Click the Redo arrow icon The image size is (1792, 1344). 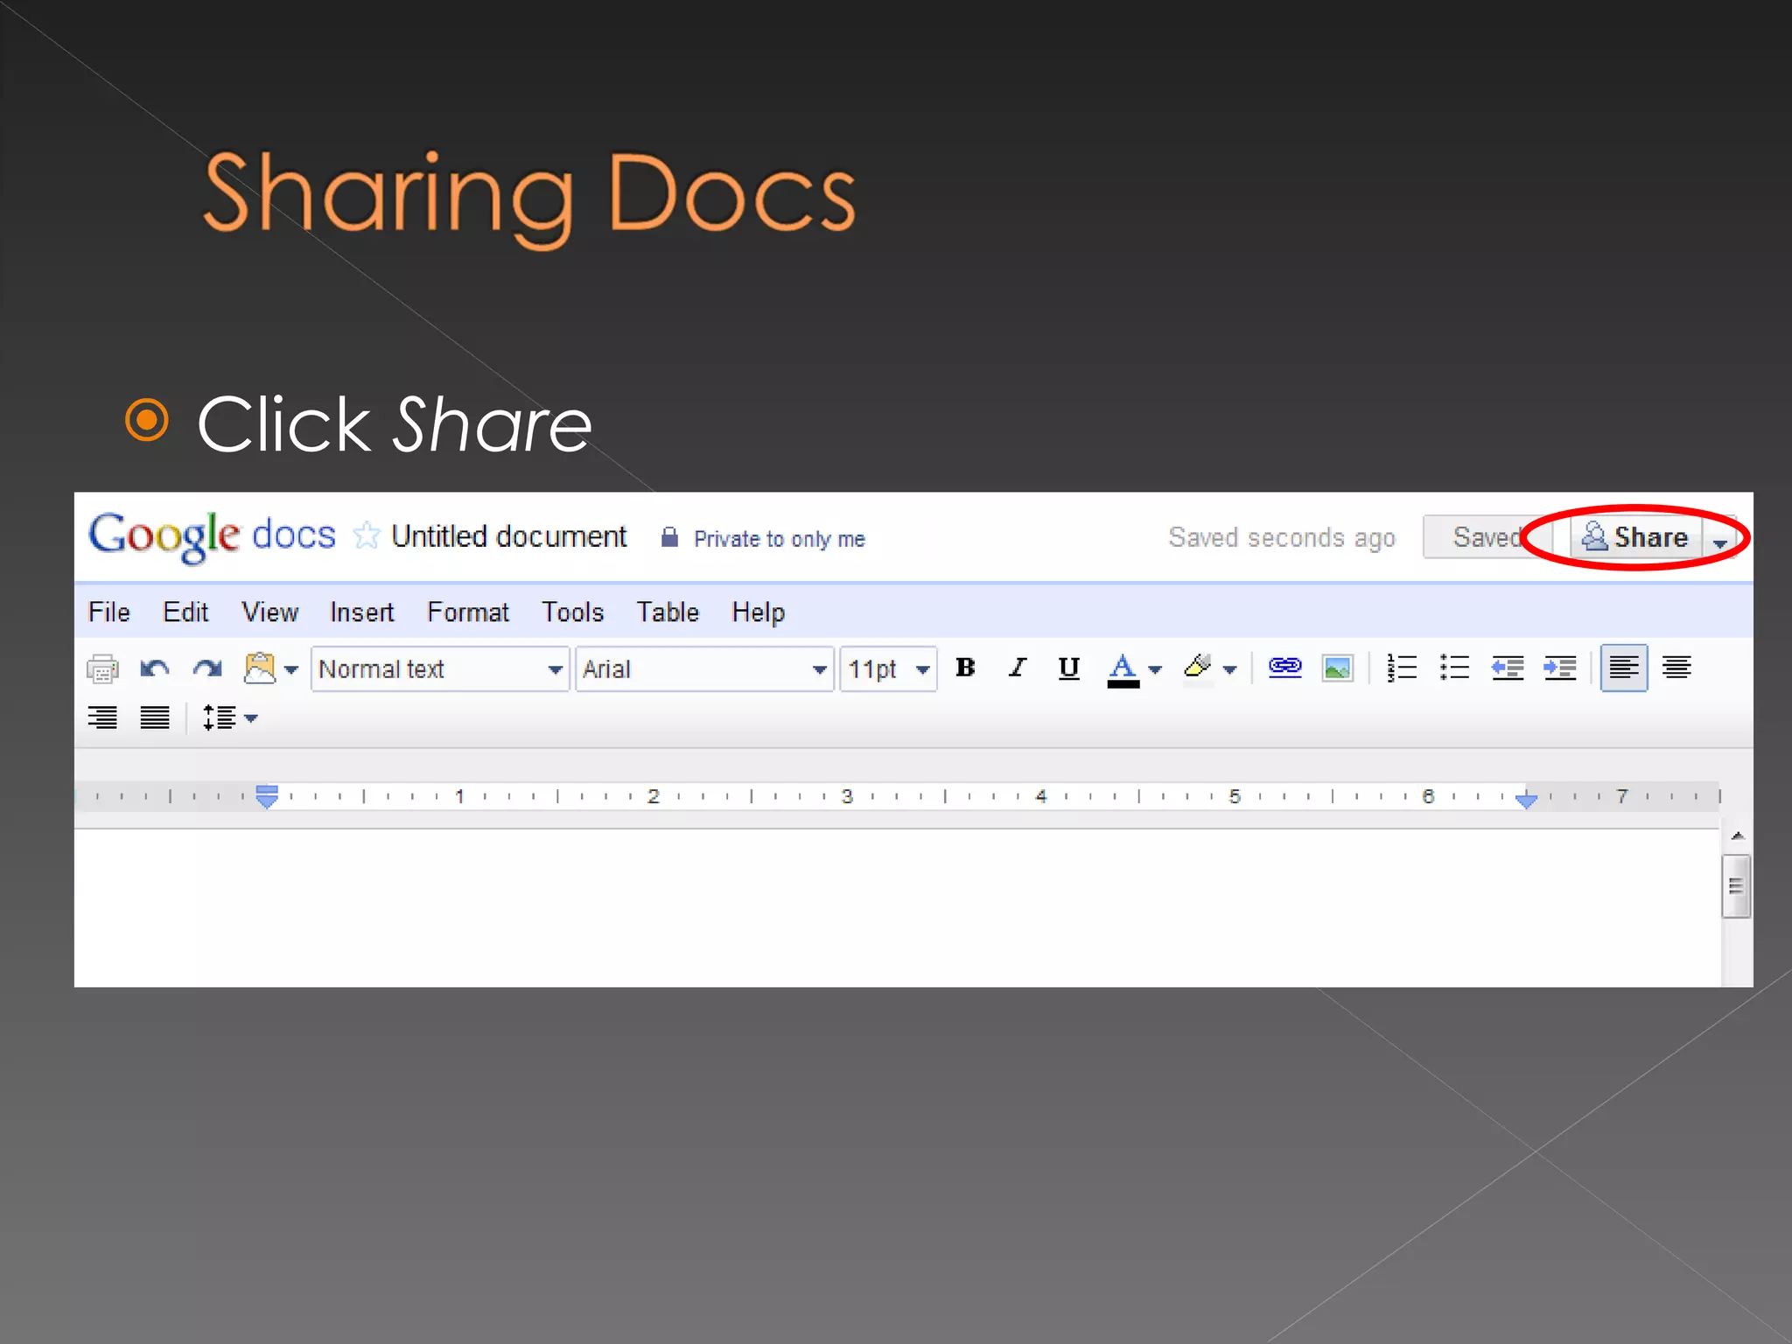[207, 669]
